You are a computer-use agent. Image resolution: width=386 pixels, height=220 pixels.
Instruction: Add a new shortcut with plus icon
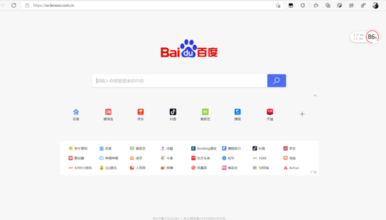click(x=302, y=114)
